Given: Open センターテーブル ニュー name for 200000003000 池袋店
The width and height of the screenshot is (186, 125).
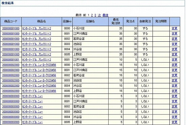Looking at the screenshot, I should (x=32, y=112).
